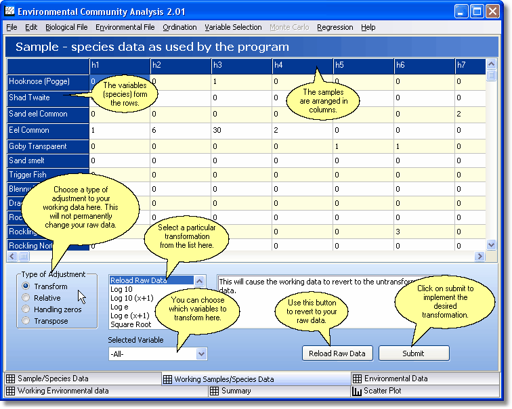Screen dimensions: 512x409
Task: Click the transformation description text box
Action: click(333, 301)
